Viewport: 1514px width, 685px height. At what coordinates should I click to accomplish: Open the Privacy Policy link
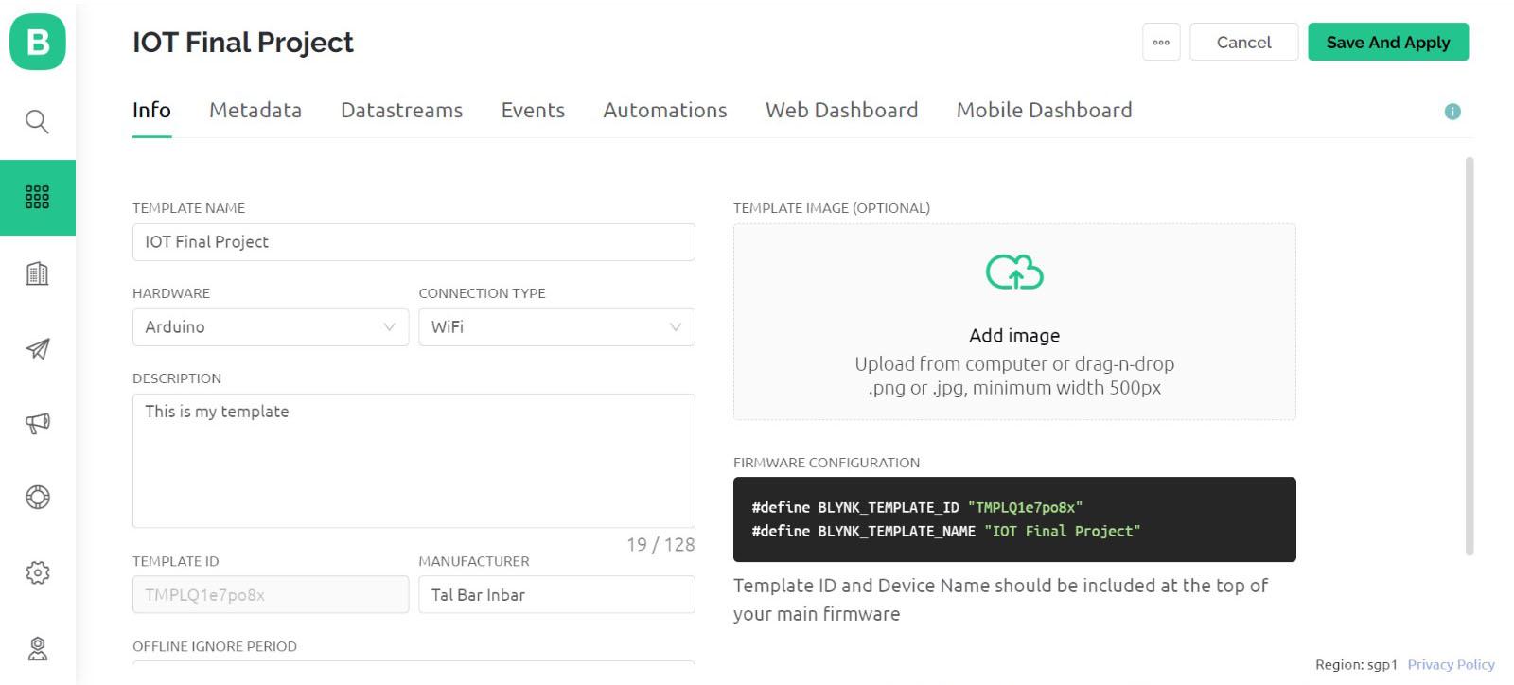[x=1451, y=665]
